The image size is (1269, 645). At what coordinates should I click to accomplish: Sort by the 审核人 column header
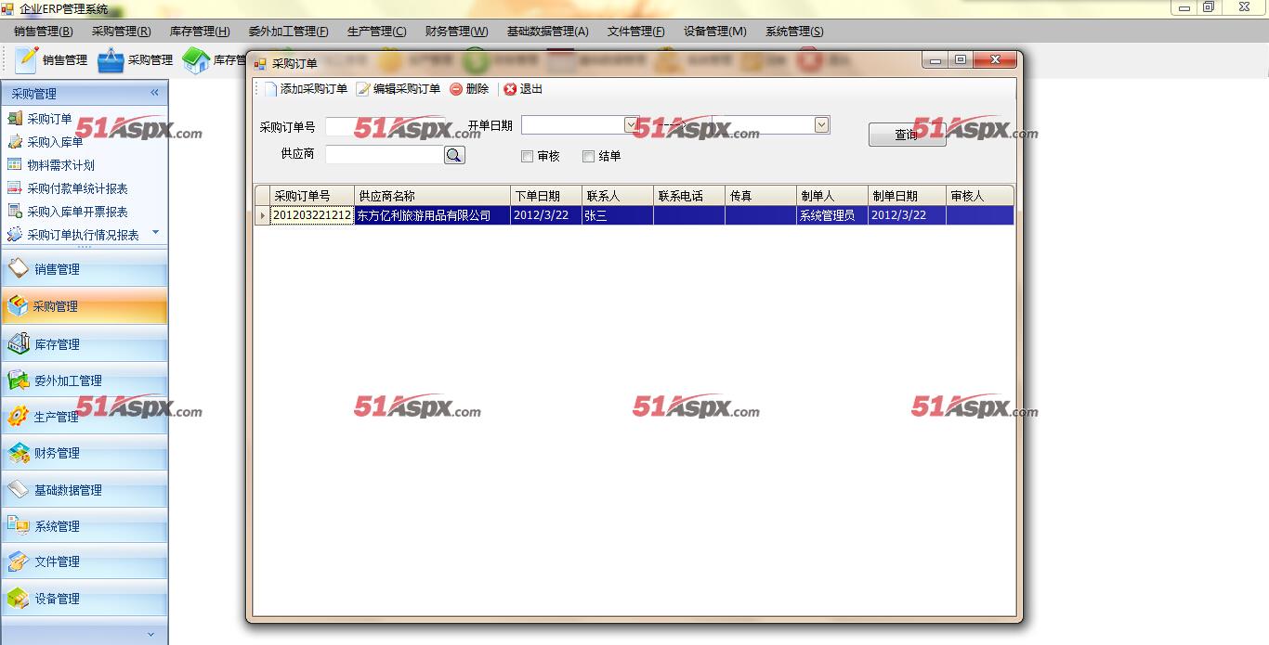(980, 196)
